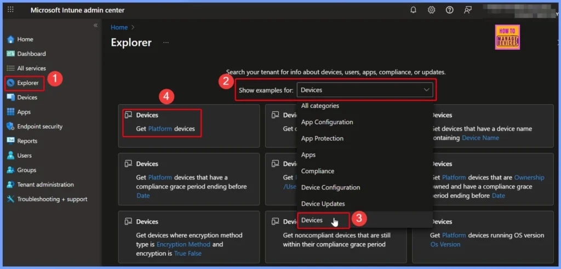This screenshot has width=561, height=269.
Task: Click the Home icon in the sidebar
Action: coord(11,39)
